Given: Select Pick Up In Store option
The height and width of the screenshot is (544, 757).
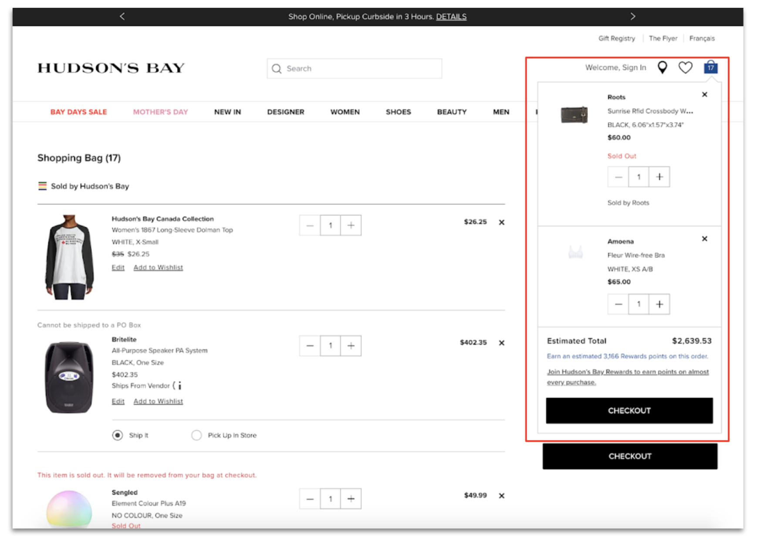Looking at the screenshot, I should coord(196,435).
